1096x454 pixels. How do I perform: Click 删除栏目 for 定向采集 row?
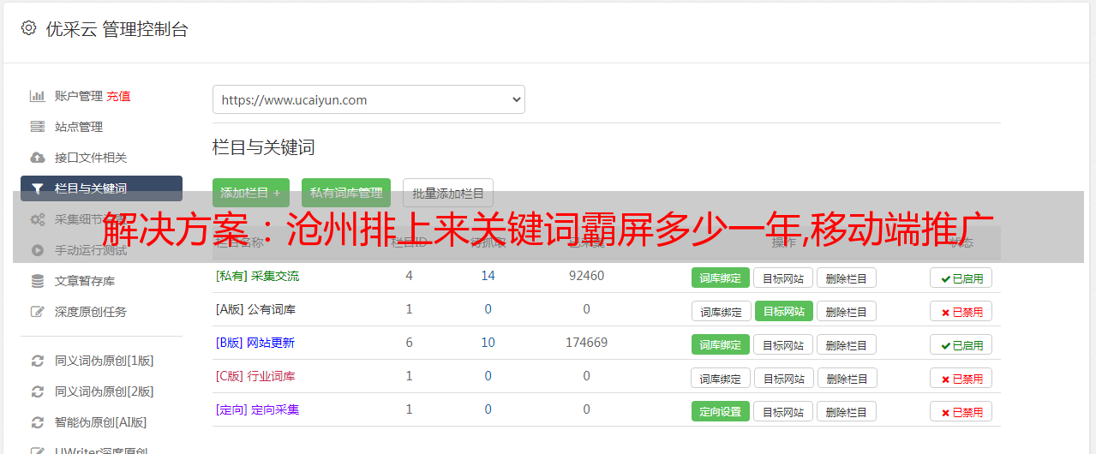click(x=847, y=411)
